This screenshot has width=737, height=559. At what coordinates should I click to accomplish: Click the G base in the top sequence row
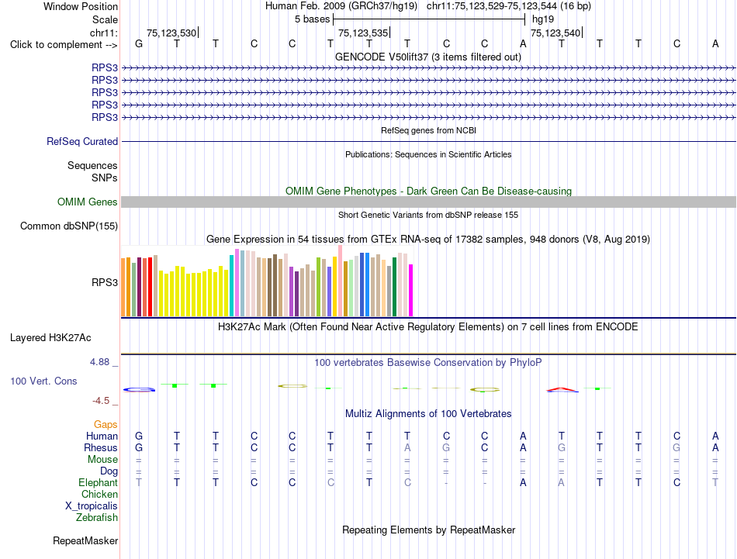tap(139, 43)
